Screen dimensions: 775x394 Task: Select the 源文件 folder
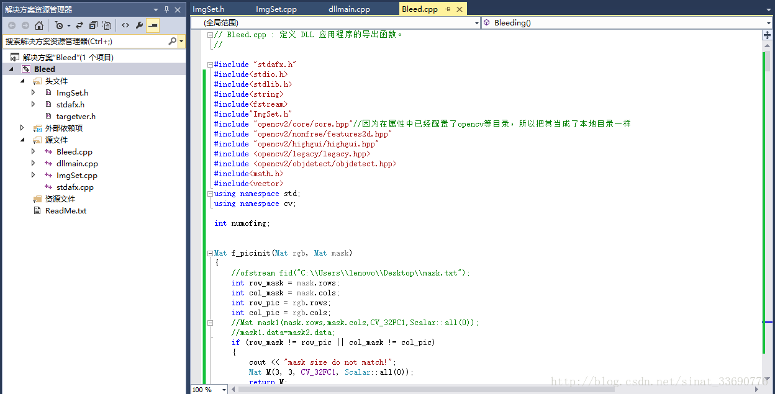point(56,140)
